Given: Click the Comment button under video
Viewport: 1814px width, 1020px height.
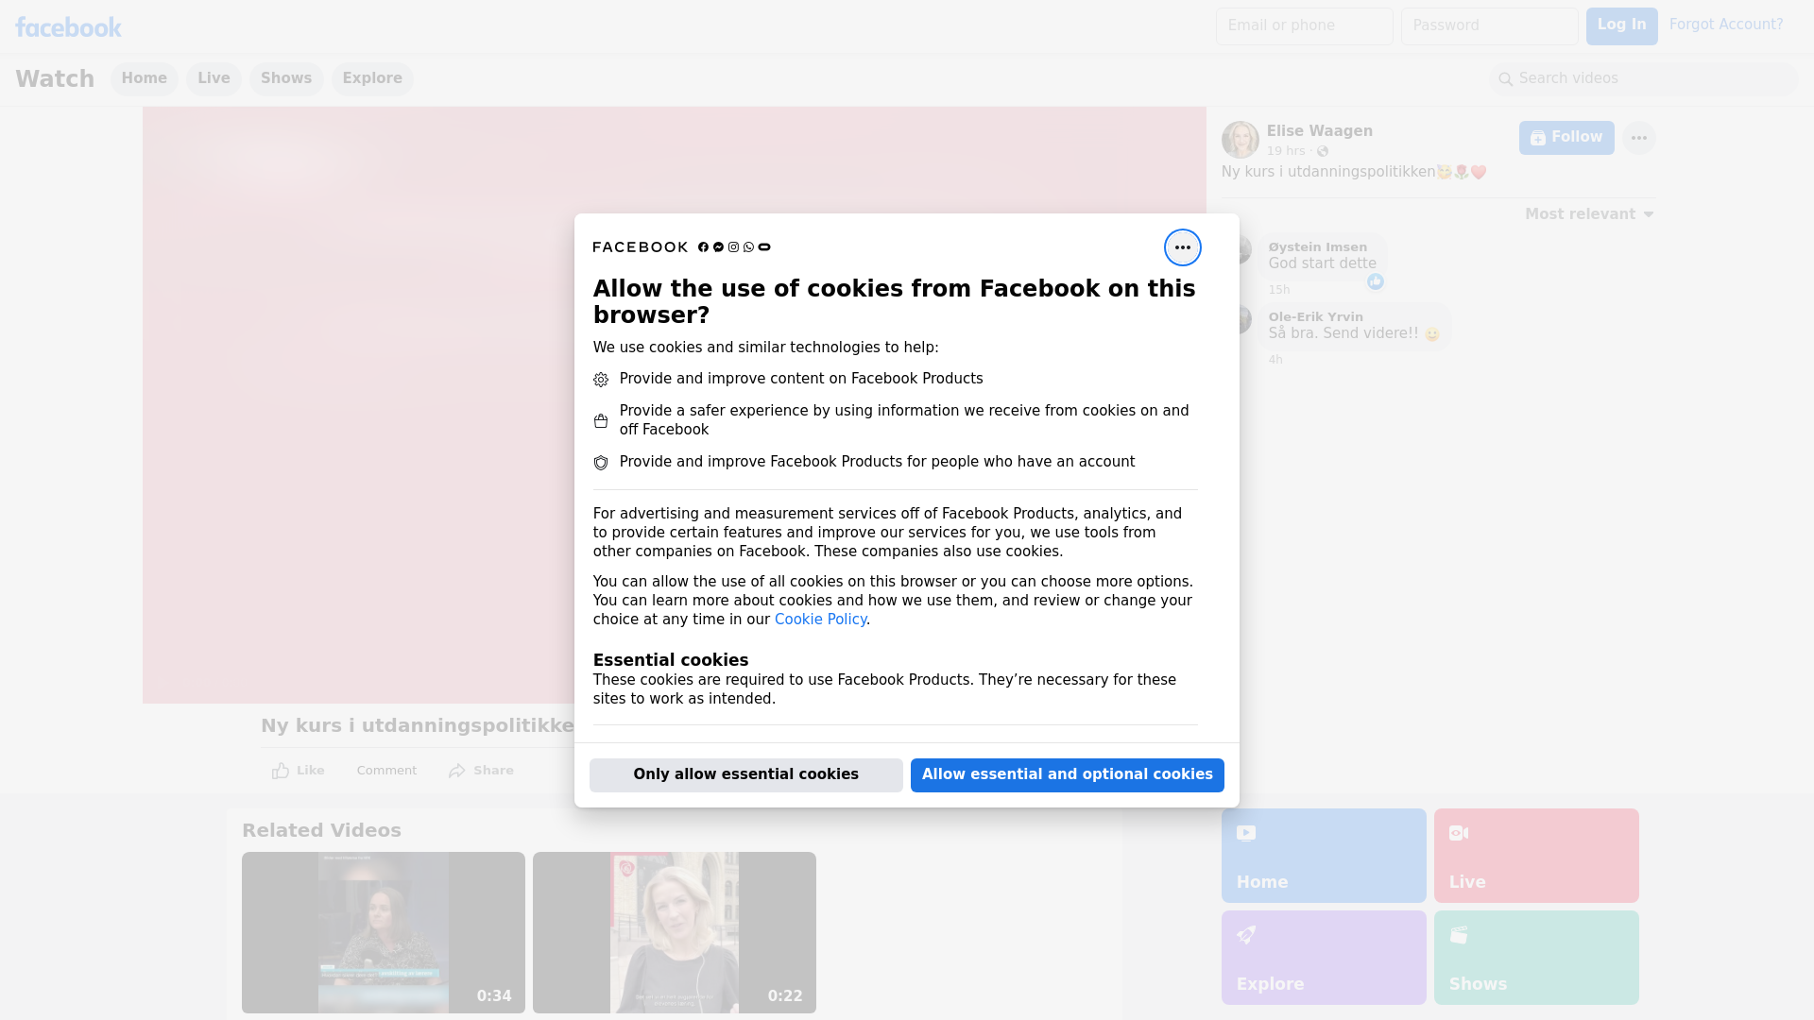Looking at the screenshot, I should 386,771.
